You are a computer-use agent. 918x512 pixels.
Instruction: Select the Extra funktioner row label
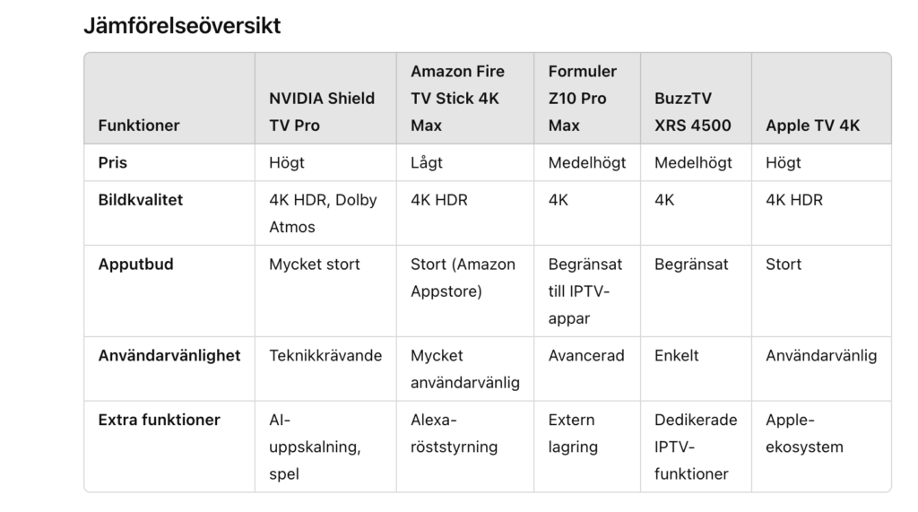pos(160,420)
